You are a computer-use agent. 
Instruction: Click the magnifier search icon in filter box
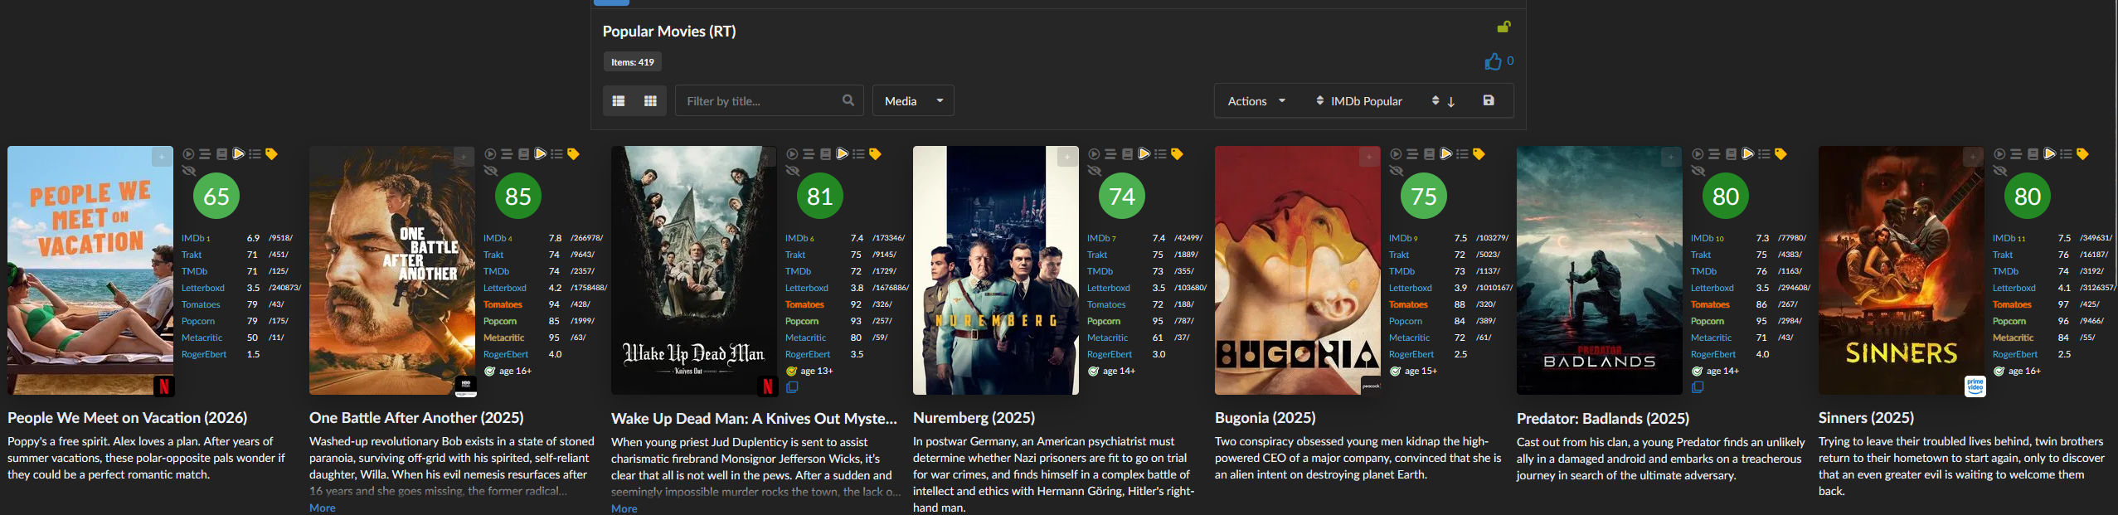click(848, 100)
